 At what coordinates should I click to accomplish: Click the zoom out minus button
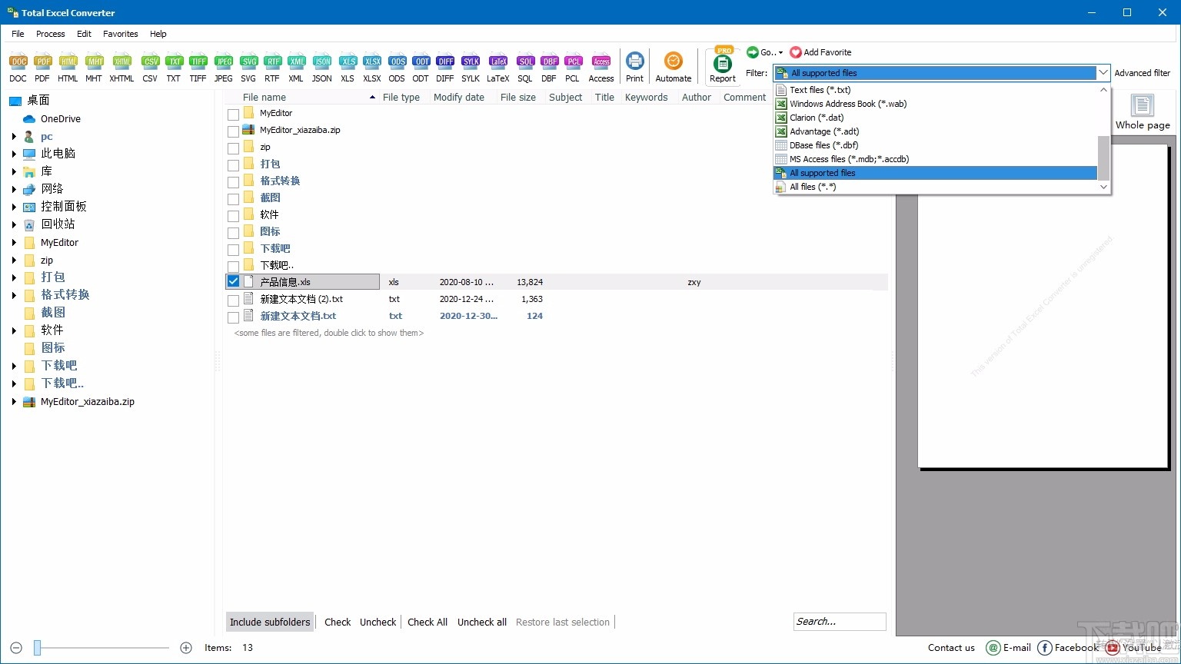tap(16, 648)
